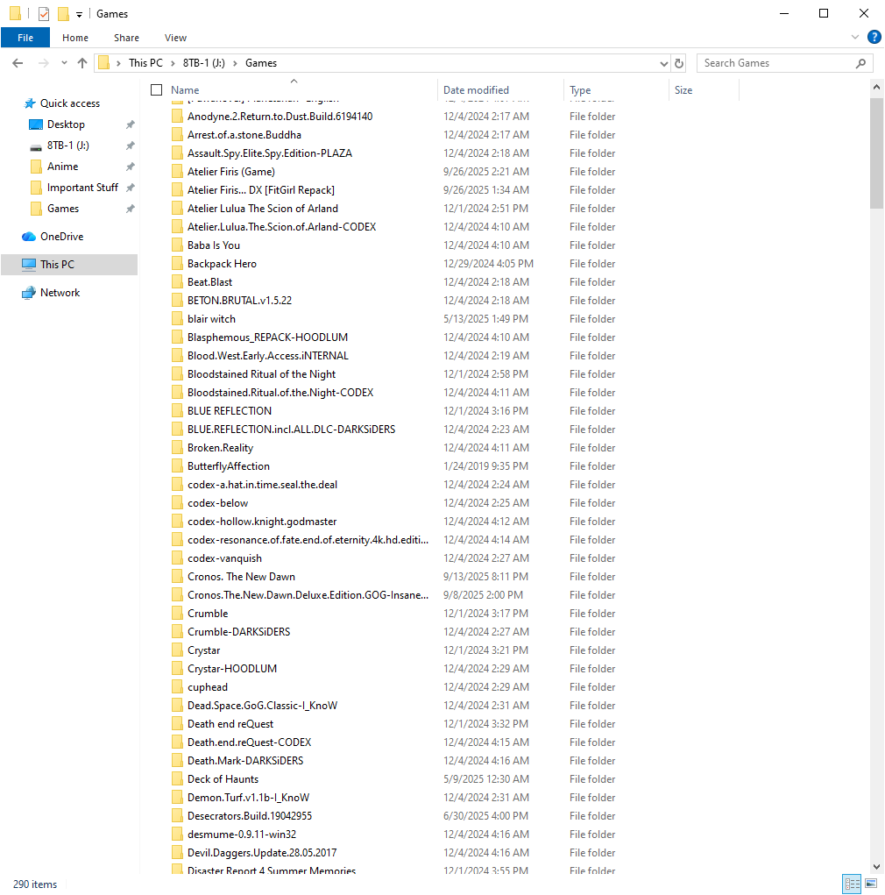
Task: Select ButterflyAffection folder name
Action: pos(228,466)
